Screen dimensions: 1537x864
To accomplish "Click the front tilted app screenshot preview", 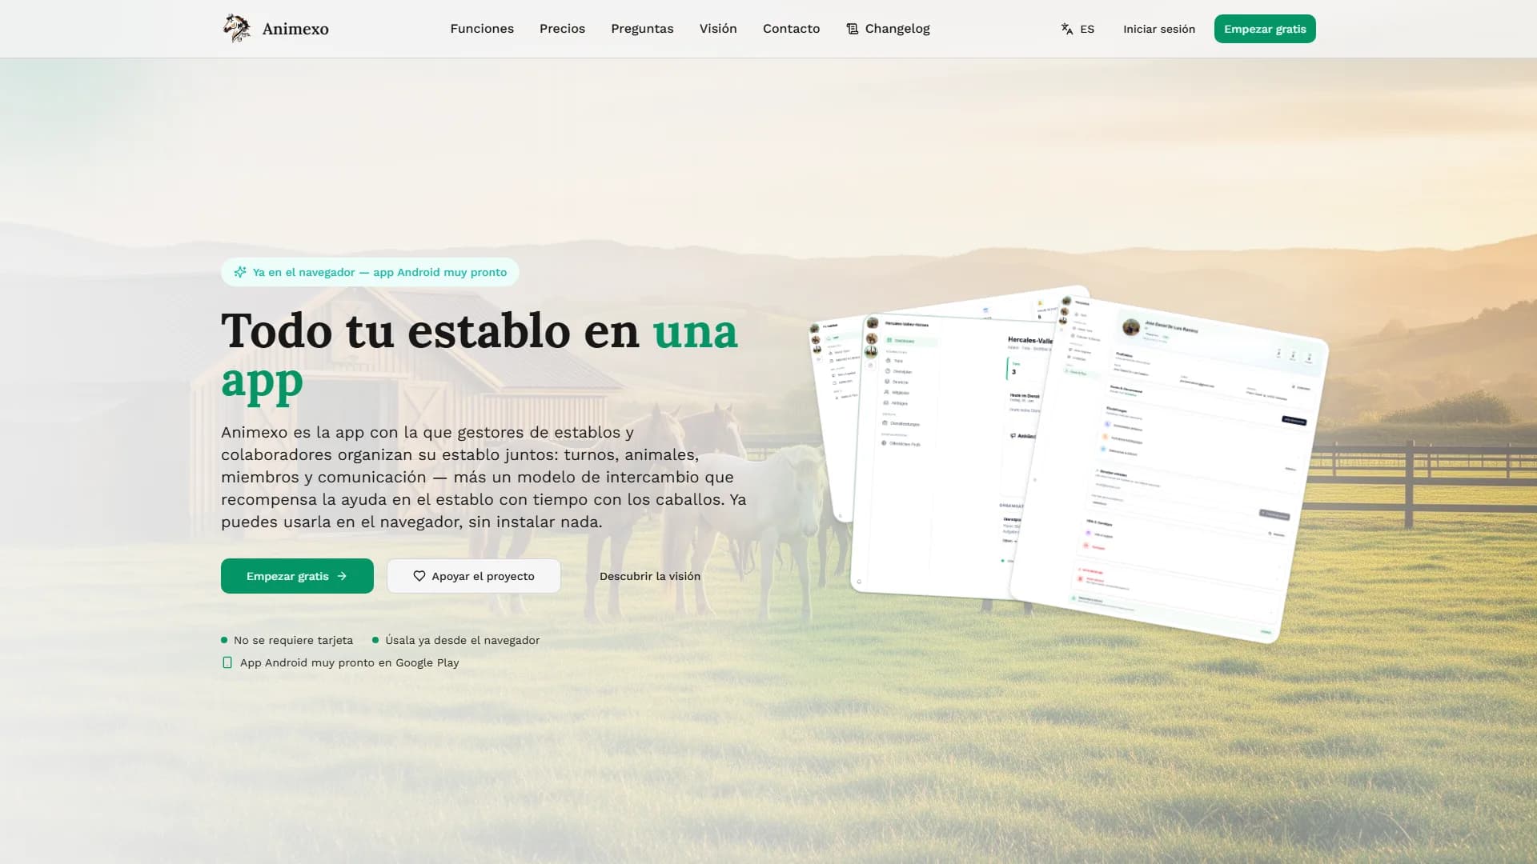I will [x=1170, y=470].
